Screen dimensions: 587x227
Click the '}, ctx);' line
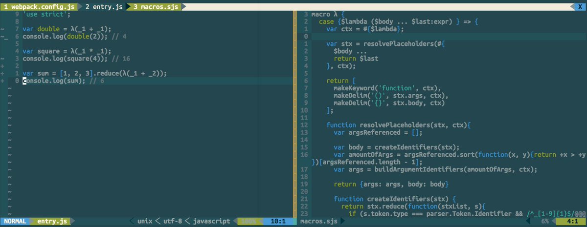tap(340, 66)
